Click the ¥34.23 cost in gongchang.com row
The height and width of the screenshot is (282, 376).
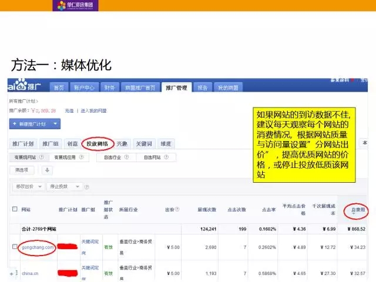click(358, 247)
